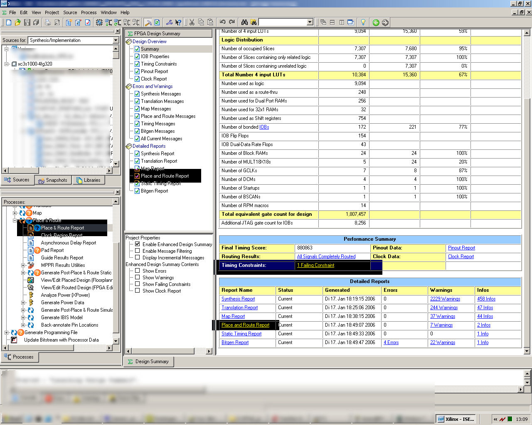The height and width of the screenshot is (425, 532).
Task: Click the green back arrow icon
Action: [x=376, y=22]
